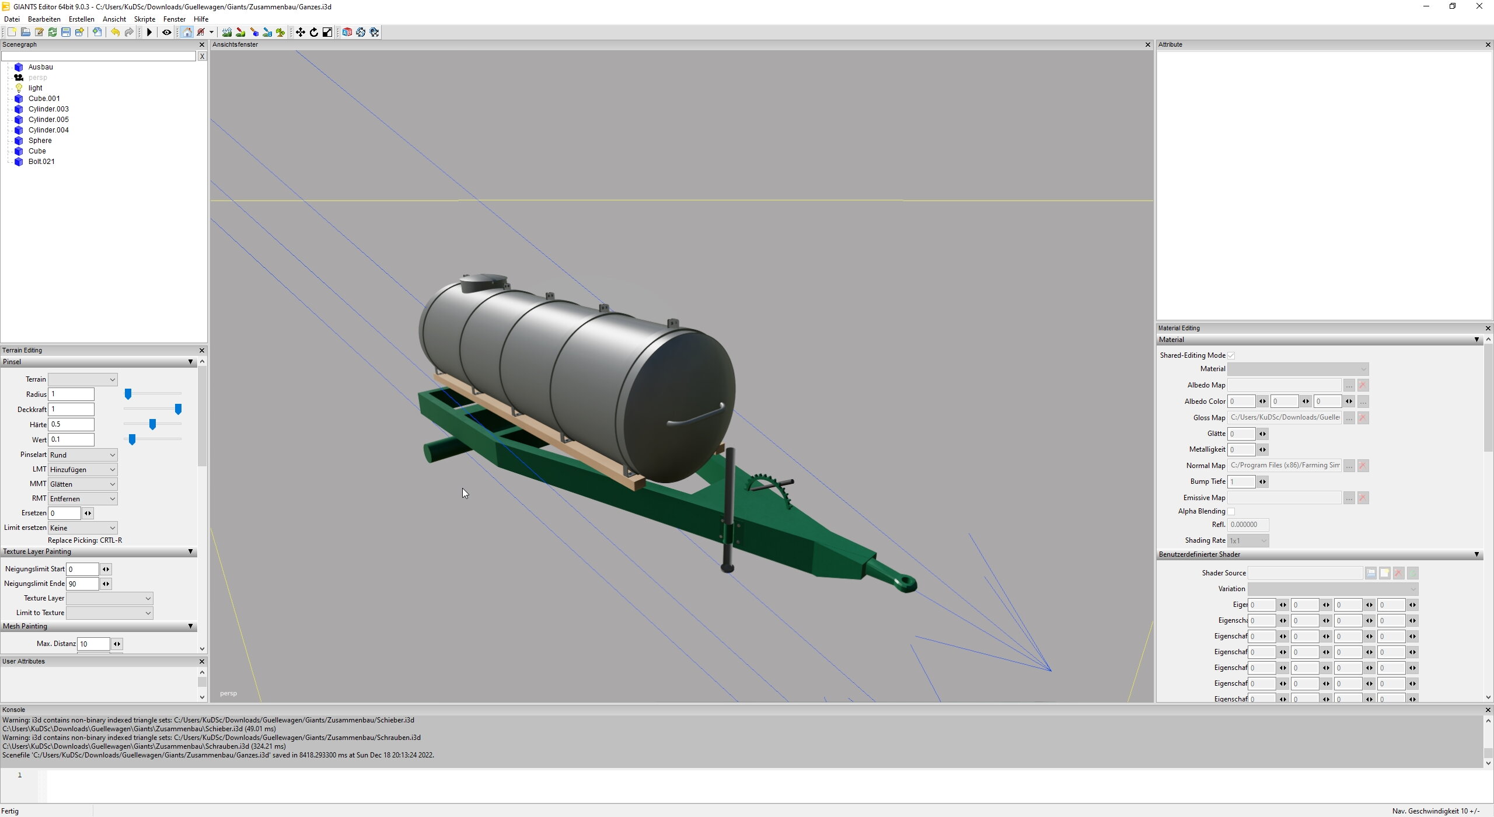Open the Shading Rate dropdown

click(x=1248, y=540)
